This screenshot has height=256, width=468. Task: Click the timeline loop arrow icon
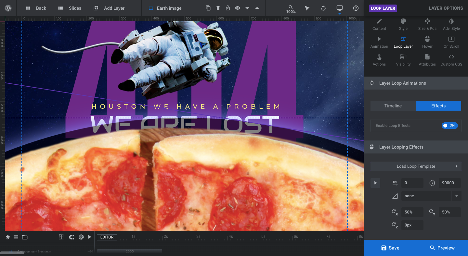[x=71, y=237]
